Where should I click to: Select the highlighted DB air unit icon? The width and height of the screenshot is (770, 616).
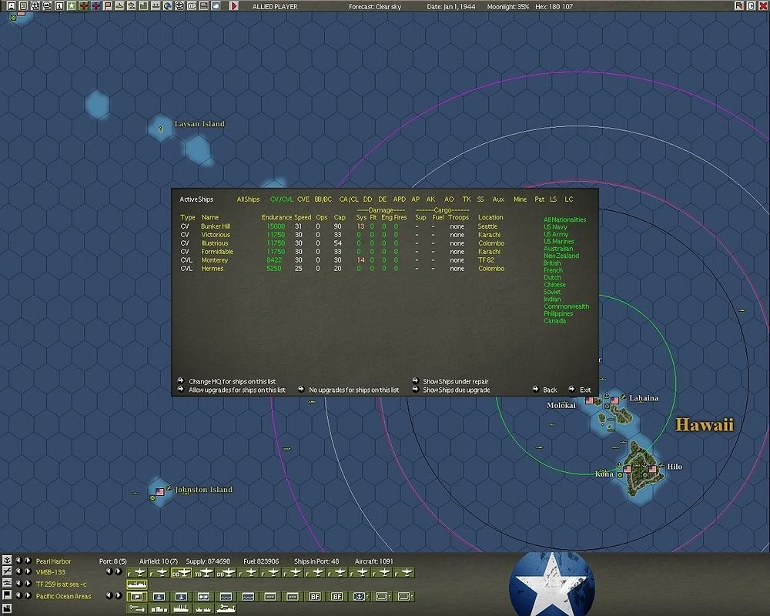181,573
